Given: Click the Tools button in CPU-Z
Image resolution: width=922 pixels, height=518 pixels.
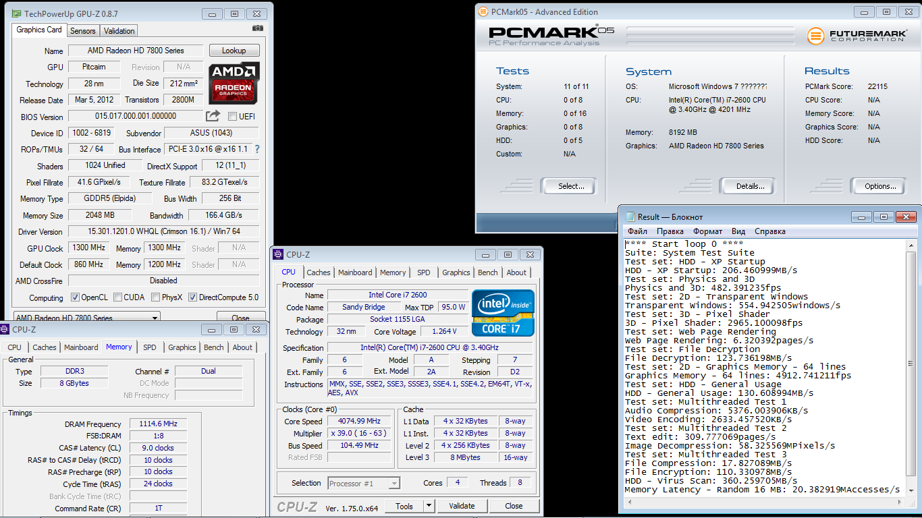Looking at the screenshot, I should click(404, 506).
